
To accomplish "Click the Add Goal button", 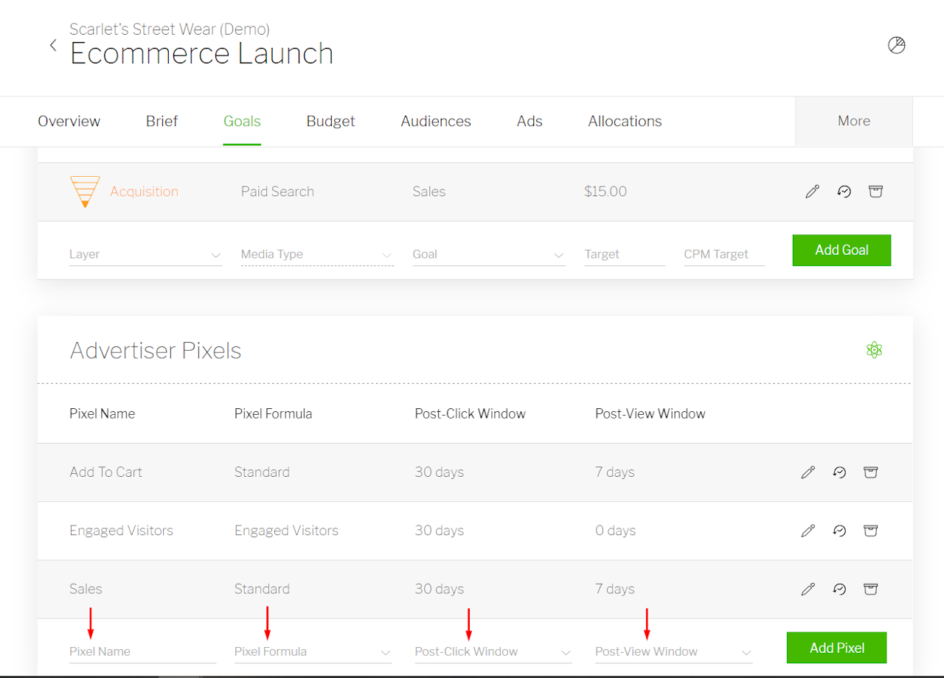I will [x=841, y=251].
